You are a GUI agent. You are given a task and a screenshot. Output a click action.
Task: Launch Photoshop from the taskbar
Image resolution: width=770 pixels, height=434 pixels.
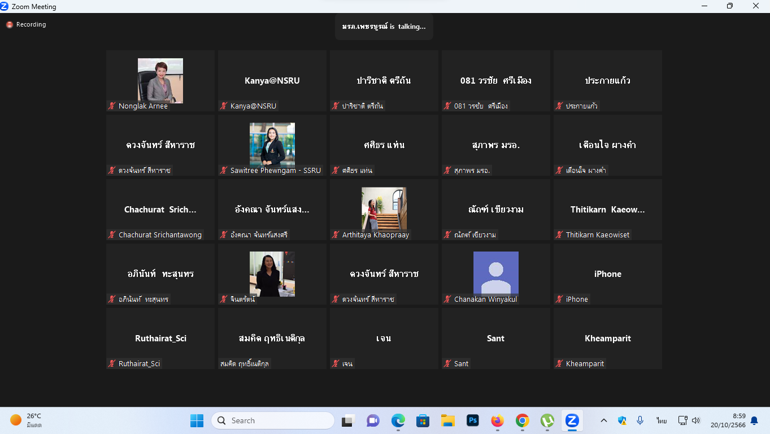click(473, 420)
